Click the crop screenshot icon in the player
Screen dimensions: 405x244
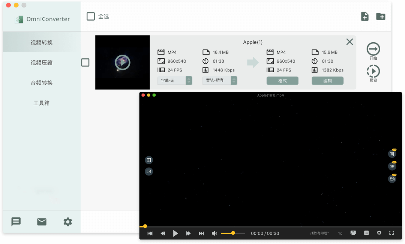pos(392,154)
